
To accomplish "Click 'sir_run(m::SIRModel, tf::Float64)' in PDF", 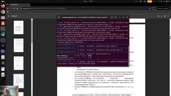I will [x=89, y=78].
